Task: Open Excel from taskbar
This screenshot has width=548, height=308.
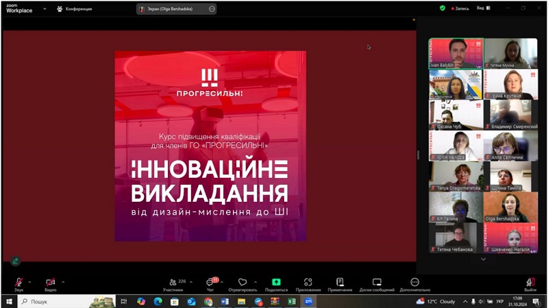Action: point(292,301)
